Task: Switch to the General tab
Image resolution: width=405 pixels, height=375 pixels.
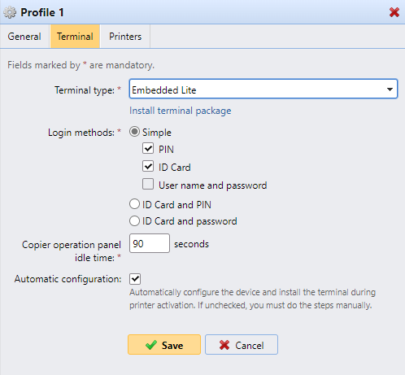Action: click(24, 37)
